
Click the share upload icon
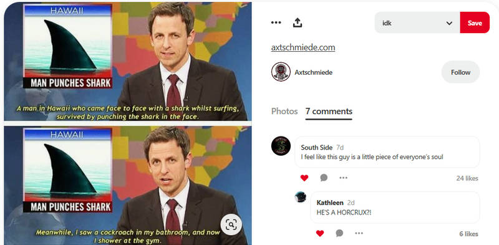[x=298, y=22]
